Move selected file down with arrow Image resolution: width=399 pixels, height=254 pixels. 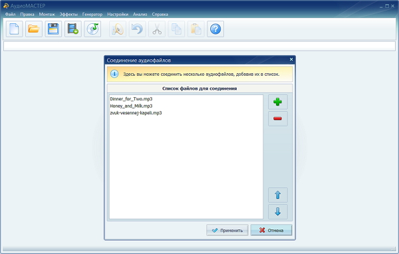click(277, 211)
